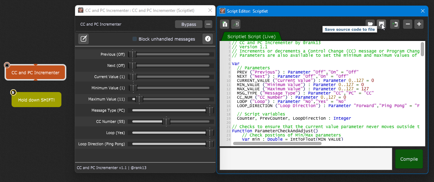Click the footer text "CC and PC Incrementer v1.1 | @rank13"
434x182 pixels.
pos(112,168)
